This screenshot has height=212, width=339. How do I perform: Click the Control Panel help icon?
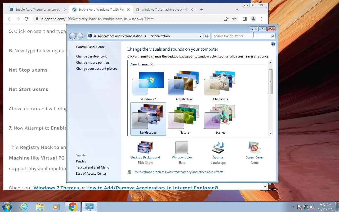pos(273,44)
